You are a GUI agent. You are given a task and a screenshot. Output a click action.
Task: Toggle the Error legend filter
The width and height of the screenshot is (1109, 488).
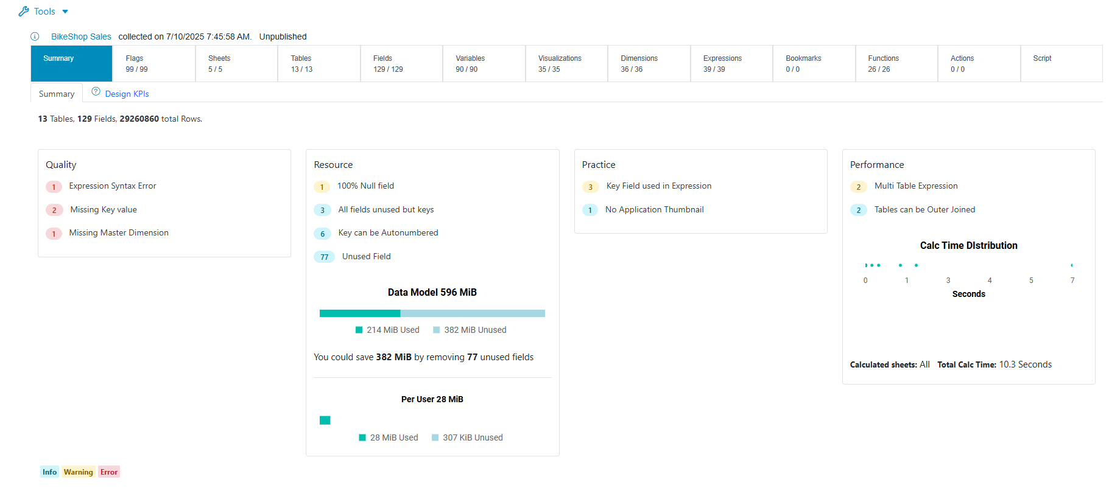(109, 472)
